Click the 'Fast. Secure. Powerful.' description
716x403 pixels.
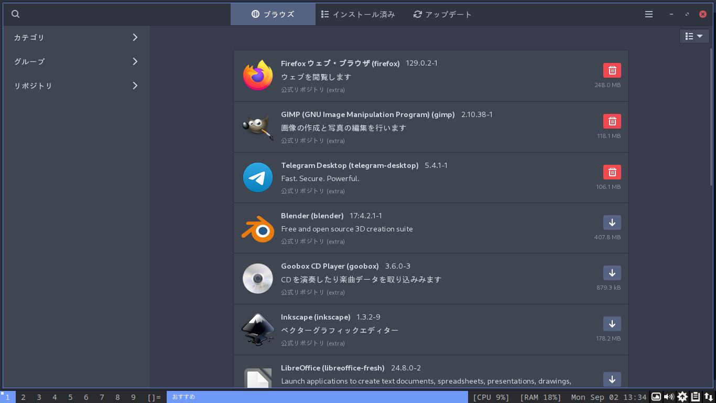320,178
